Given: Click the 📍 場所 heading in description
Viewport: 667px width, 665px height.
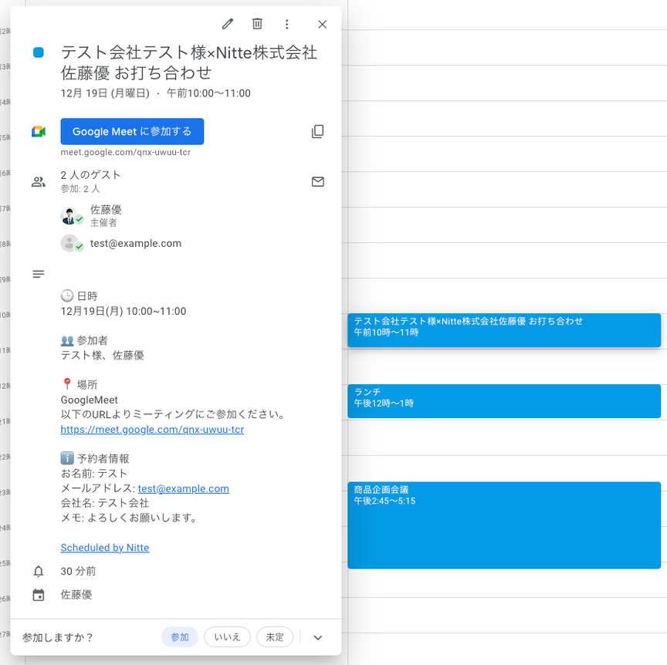Looking at the screenshot, I should click(x=79, y=384).
